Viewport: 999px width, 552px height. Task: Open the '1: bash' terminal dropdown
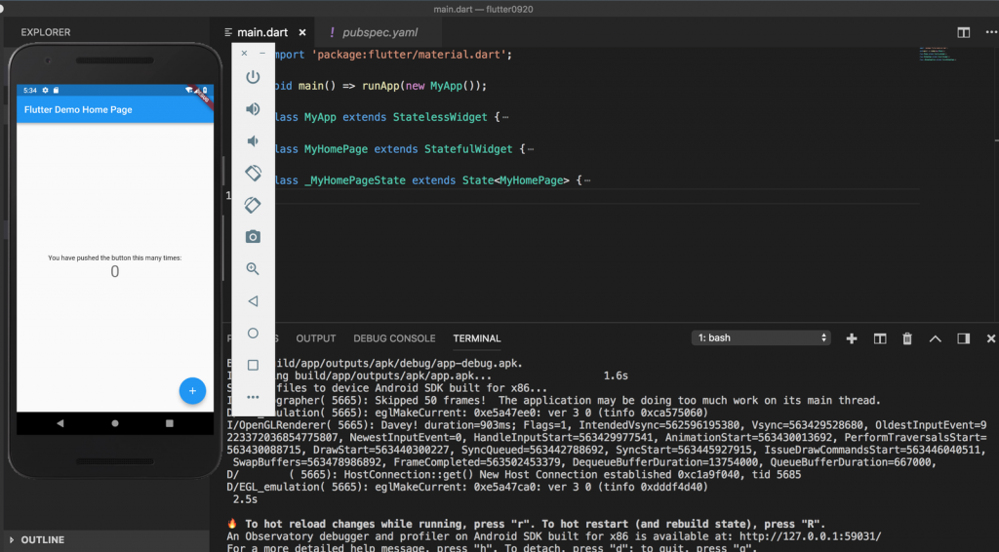coord(761,338)
